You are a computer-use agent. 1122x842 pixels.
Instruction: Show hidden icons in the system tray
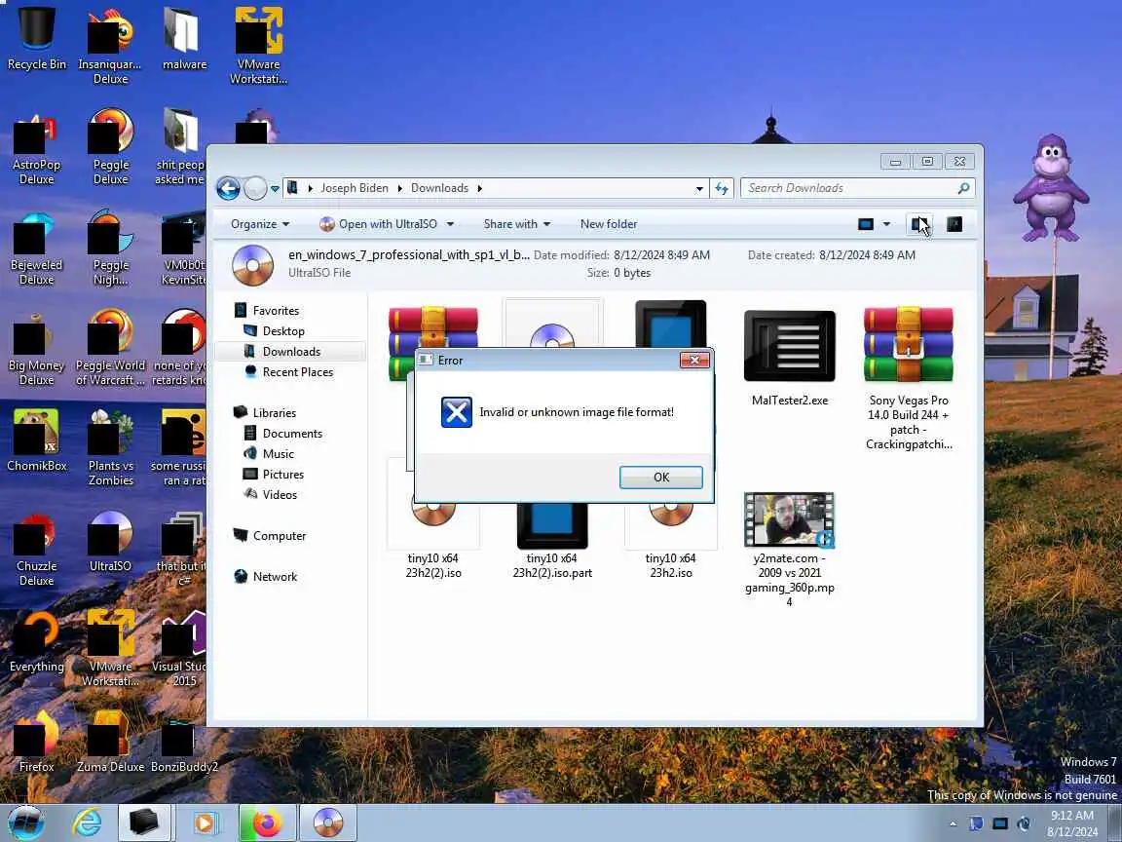953,823
